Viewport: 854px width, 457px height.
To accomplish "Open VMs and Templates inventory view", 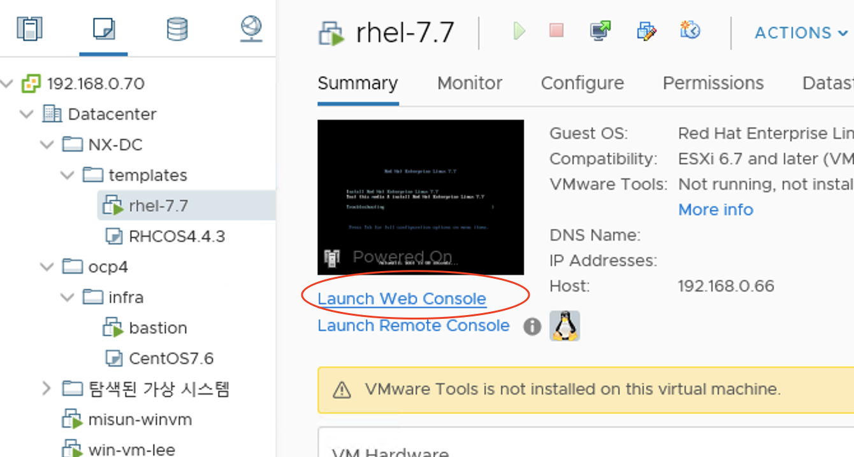I will 103,29.
